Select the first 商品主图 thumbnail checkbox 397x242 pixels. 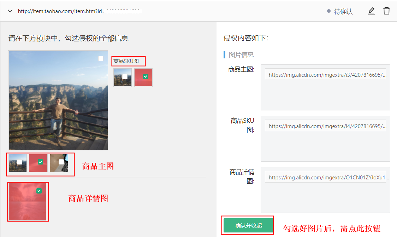pyautogui.click(x=20, y=162)
